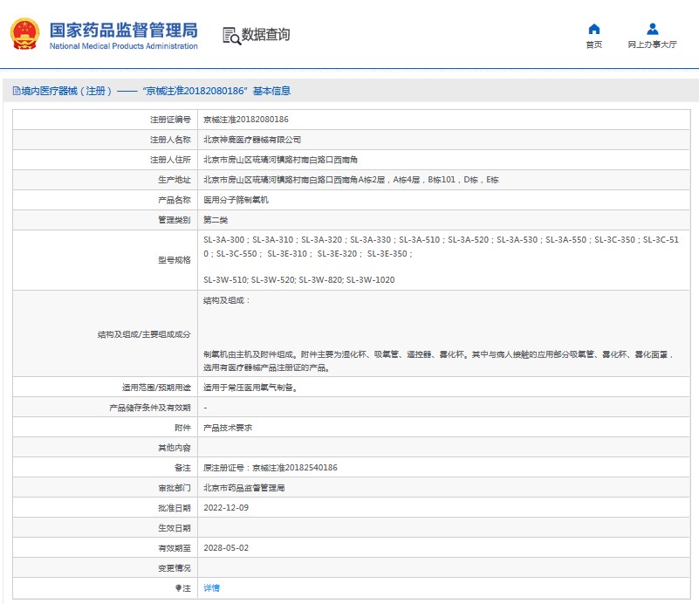The height and width of the screenshot is (604, 699).
Task: Click the national emblem logo
Action: point(24,33)
